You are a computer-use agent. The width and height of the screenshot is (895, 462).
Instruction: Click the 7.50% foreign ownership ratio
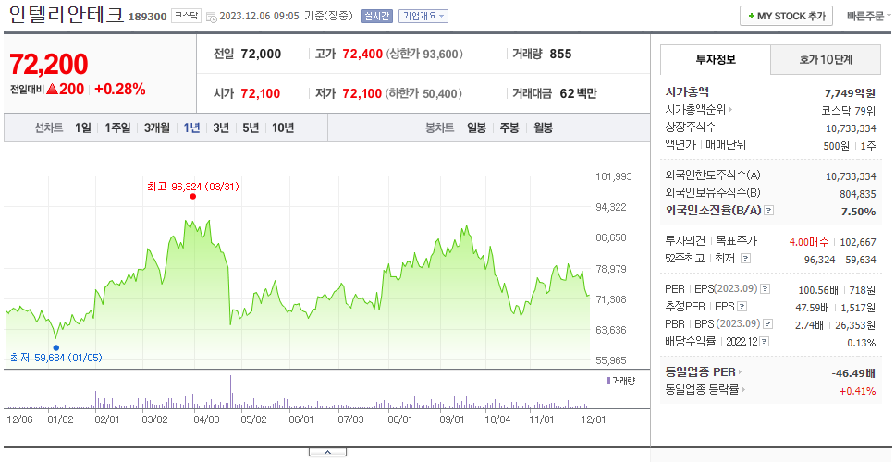[x=858, y=212]
